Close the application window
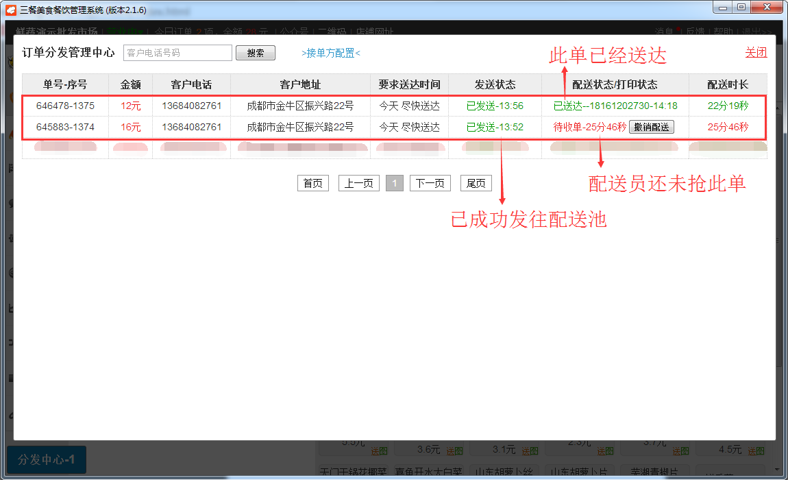This screenshot has width=788, height=480. pyautogui.click(x=767, y=7)
